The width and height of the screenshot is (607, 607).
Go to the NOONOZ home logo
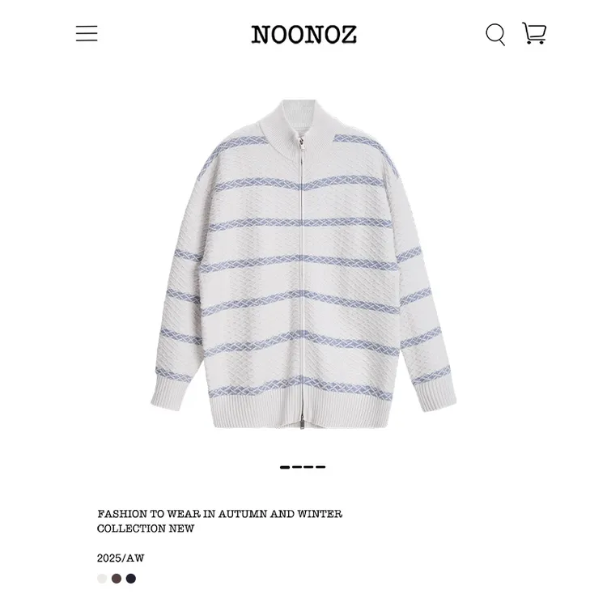tap(303, 35)
